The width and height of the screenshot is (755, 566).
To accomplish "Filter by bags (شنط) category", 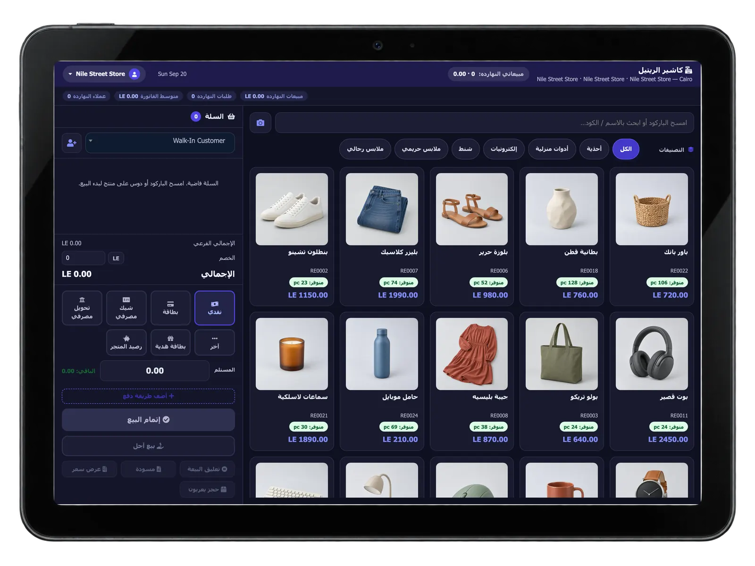I will 465,149.
